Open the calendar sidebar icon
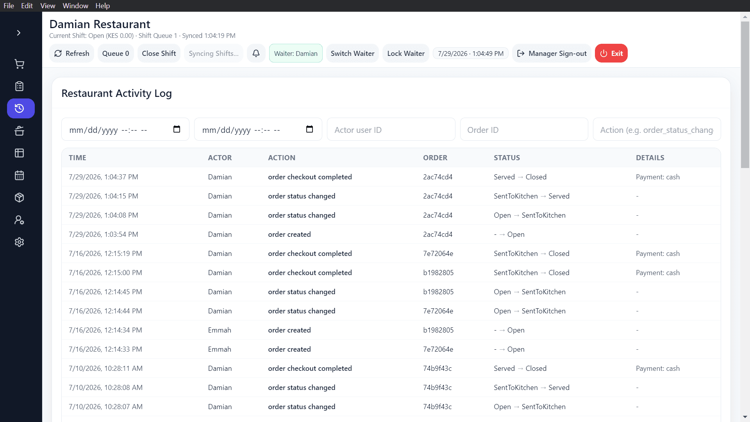 click(20, 175)
